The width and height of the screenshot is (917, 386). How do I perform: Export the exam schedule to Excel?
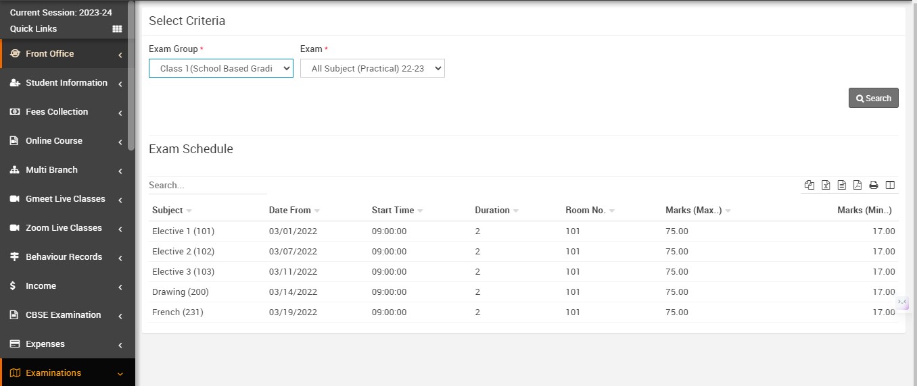click(826, 185)
